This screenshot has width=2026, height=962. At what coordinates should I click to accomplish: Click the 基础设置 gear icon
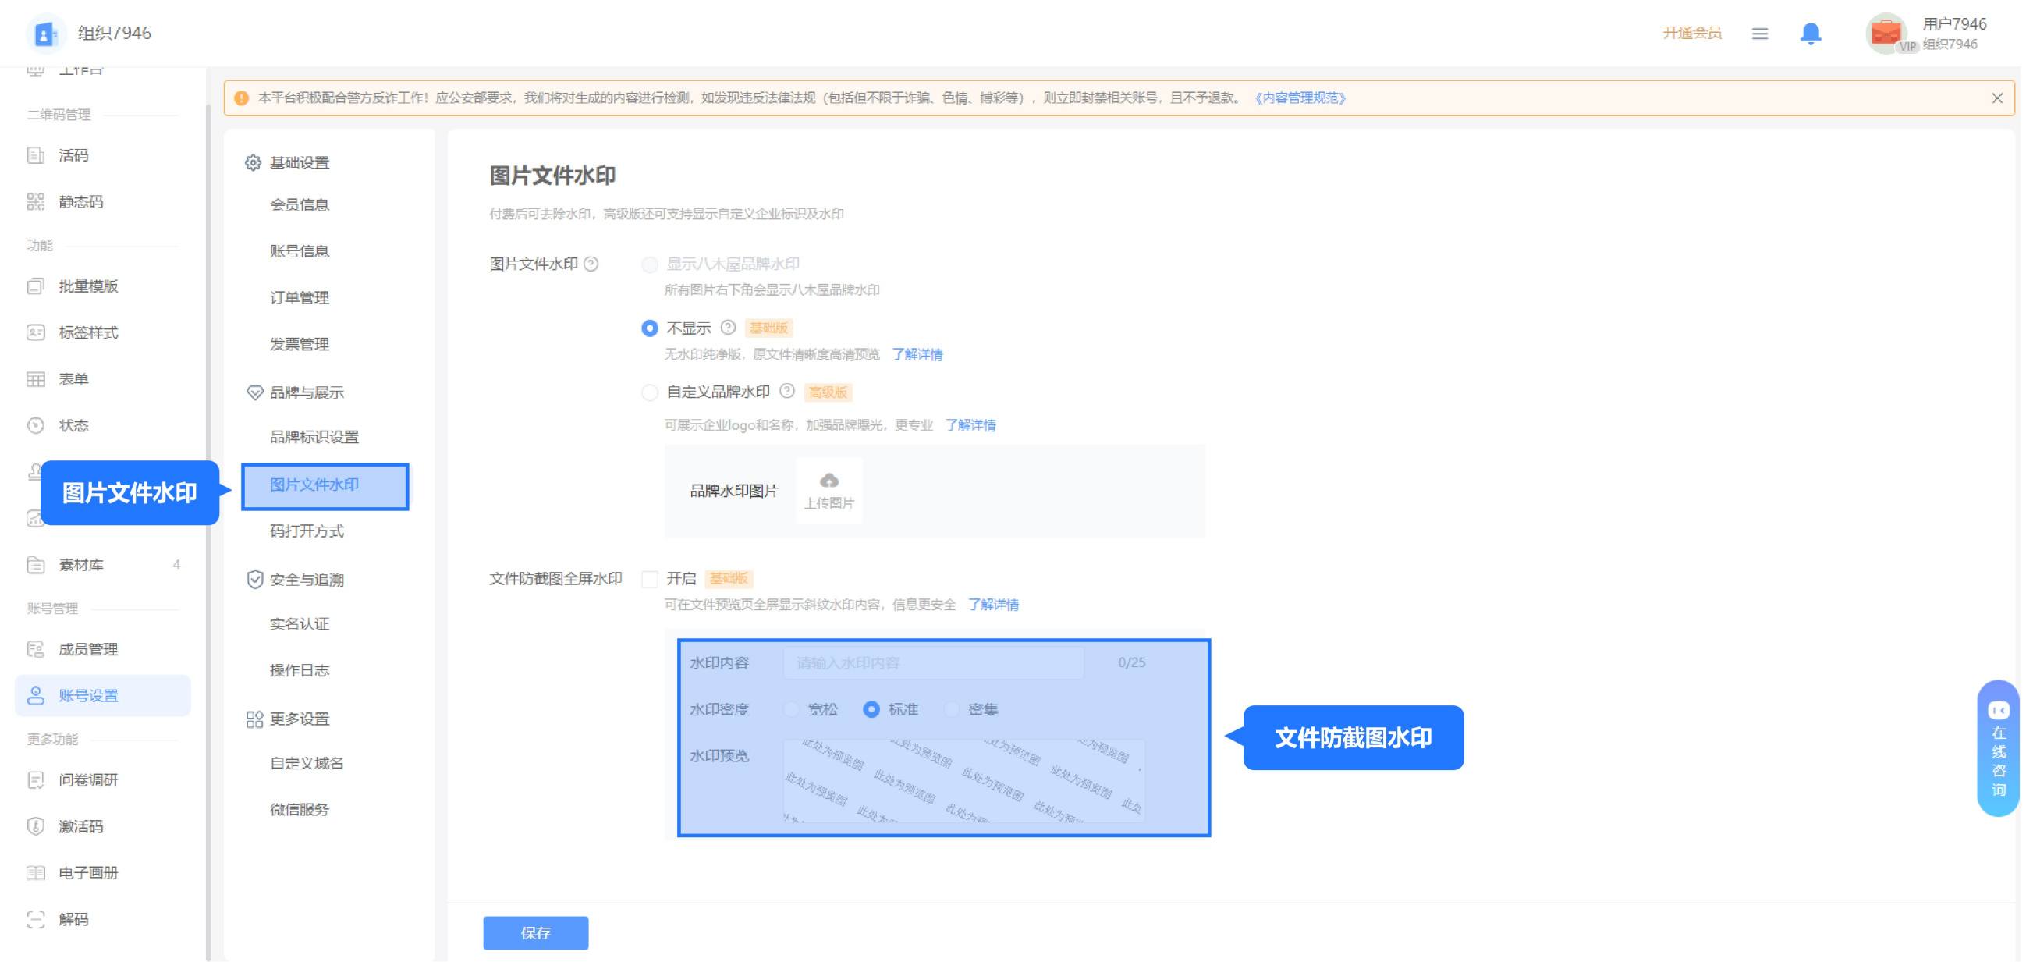pyautogui.click(x=254, y=163)
